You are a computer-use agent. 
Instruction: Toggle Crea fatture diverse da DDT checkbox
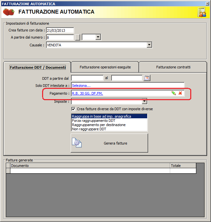click(73, 109)
